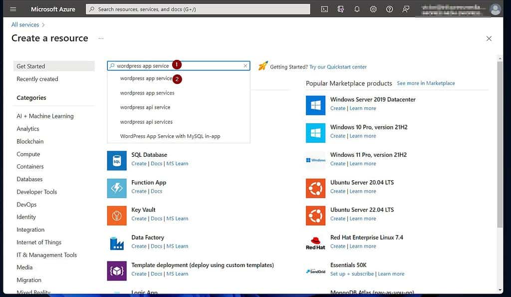This screenshot has width=511, height=297.
Task: Pick the 'wordpress app services' suggestion
Action: pyautogui.click(x=179, y=93)
